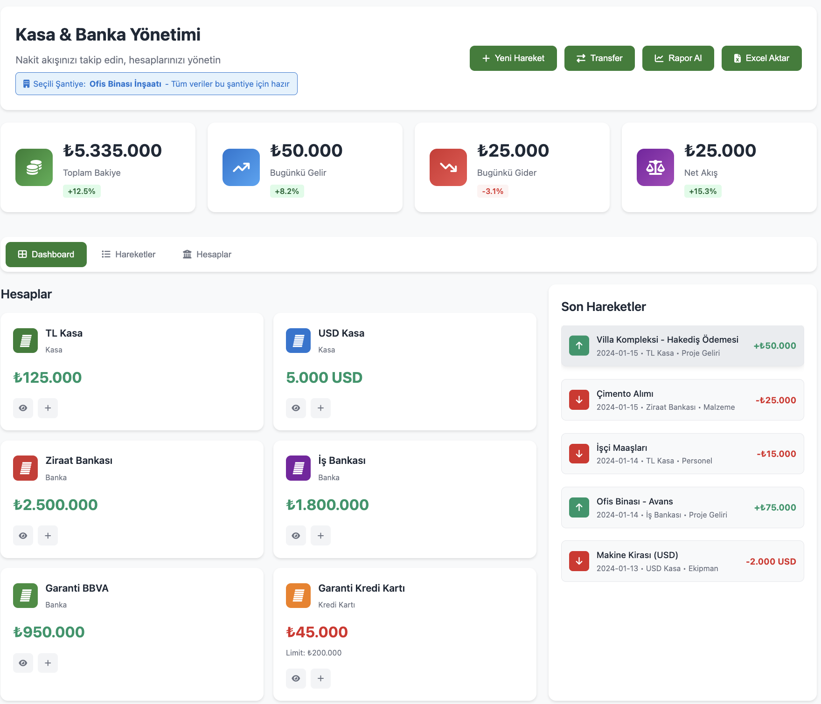This screenshot has width=821, height=704.
Task: Show details with USD Kasa eye icon
Action: pos(296,408)
